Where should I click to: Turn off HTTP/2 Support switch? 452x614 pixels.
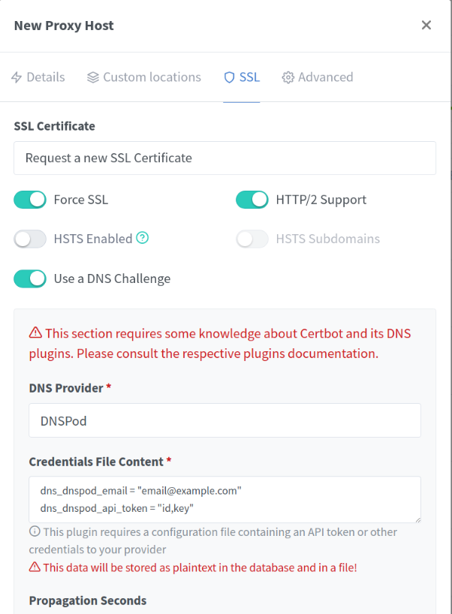point(252,200)
